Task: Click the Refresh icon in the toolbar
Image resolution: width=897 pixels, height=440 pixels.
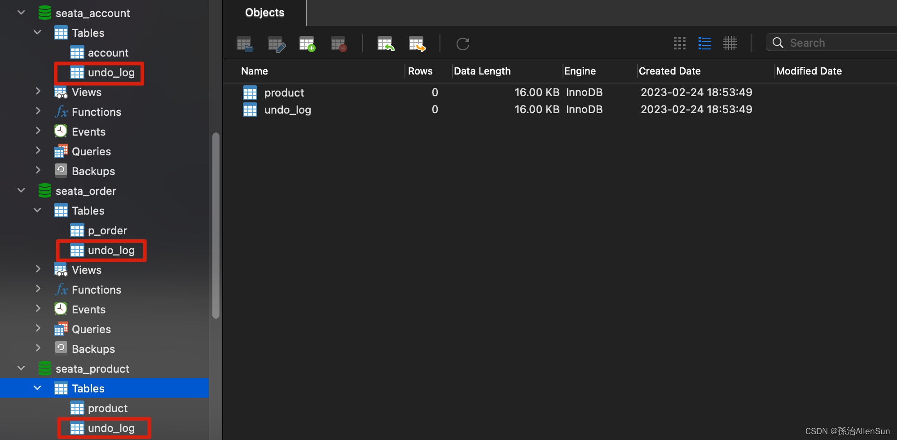Action: (463, 44)
